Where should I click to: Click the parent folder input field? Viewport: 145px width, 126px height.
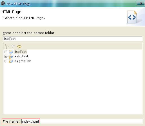point(73,39)
